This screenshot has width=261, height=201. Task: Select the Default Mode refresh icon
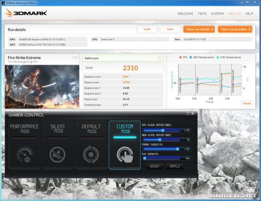pos(91,155)
